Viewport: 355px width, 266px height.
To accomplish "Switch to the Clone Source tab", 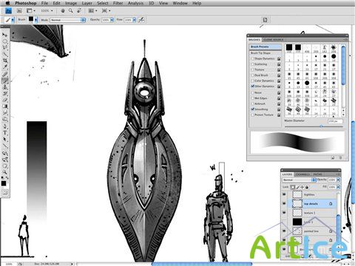I will click(x=273, y=40).
